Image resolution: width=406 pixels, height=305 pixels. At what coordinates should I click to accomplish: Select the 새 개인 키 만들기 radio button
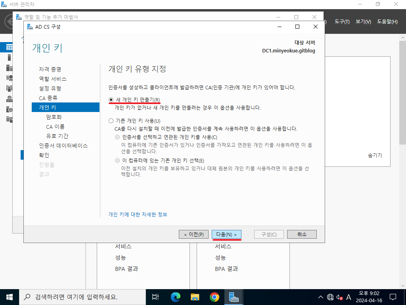pyautogui.click(x=111, y=100)
